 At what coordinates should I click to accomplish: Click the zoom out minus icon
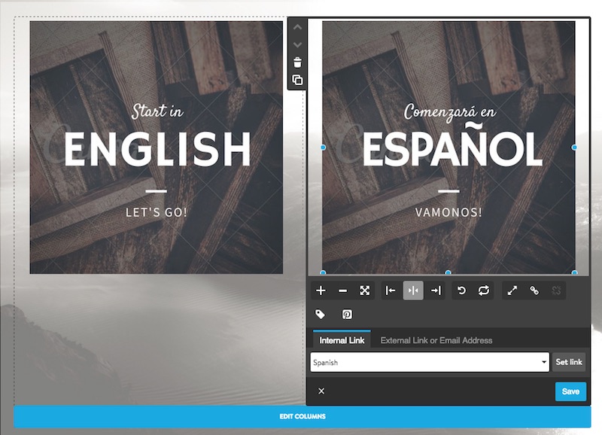pyautogui.click(x=343, y=291)
